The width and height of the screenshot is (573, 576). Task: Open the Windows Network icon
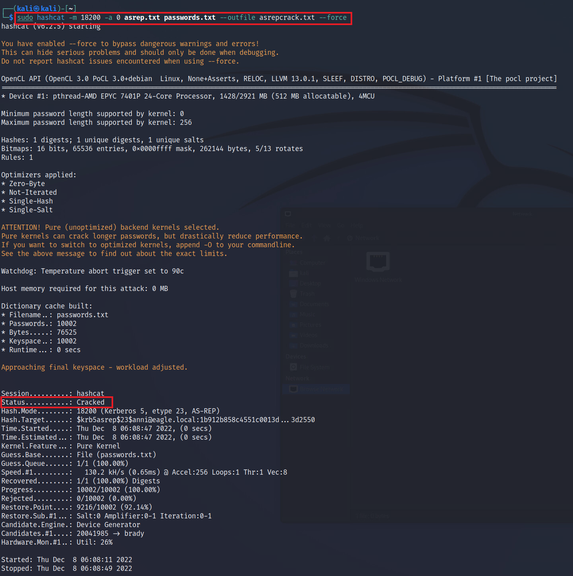378,262
